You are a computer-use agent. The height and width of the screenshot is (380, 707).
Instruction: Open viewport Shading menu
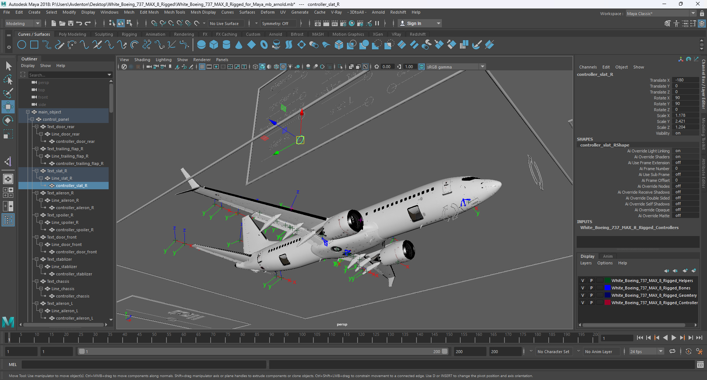[142, 60]
